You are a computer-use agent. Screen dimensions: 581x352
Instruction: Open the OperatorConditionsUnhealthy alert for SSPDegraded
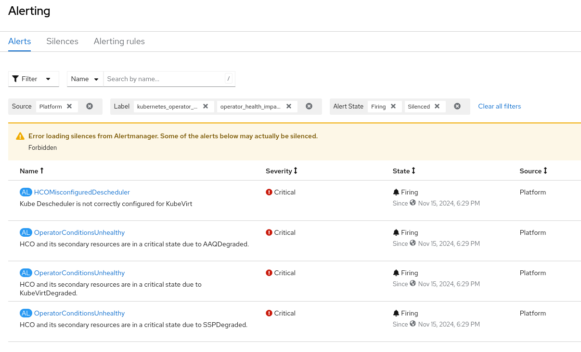point(79,313)
